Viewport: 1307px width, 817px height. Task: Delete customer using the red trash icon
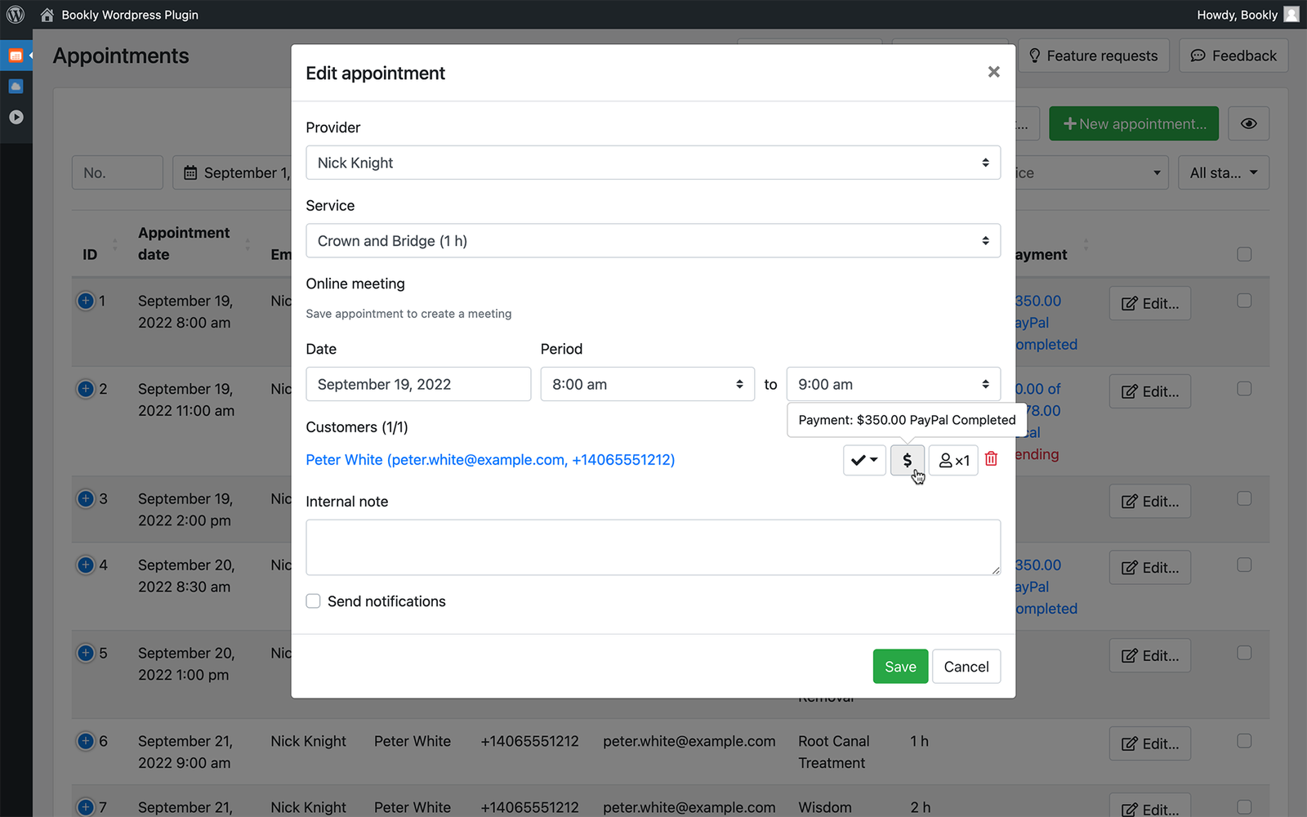991,459
